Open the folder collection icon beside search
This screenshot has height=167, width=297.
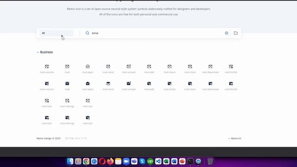click(236, 33)
